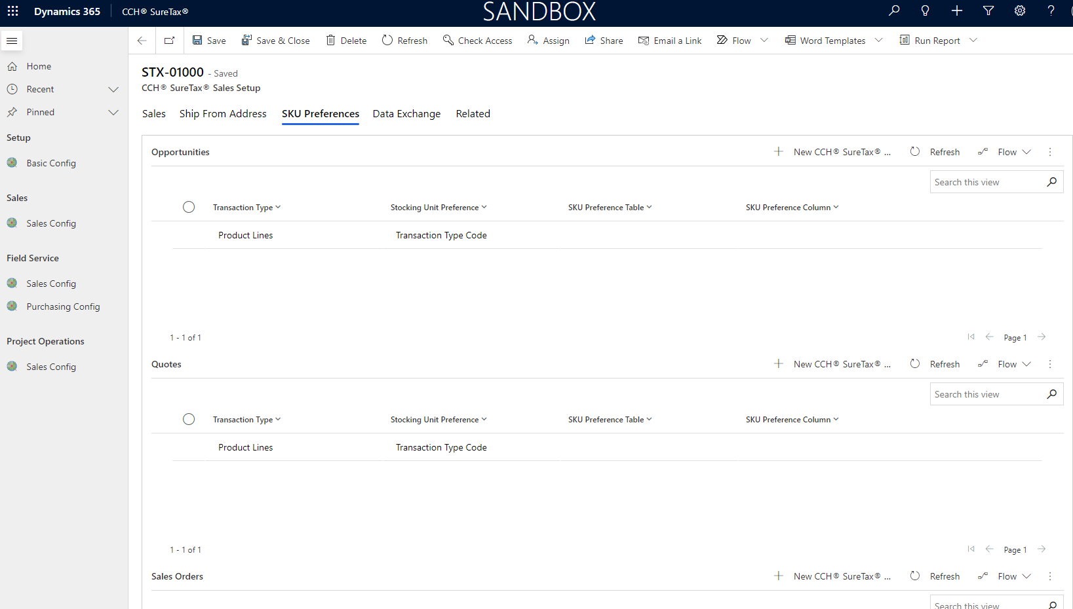Open Sales Config under Project Operations

tap(51, 367)
